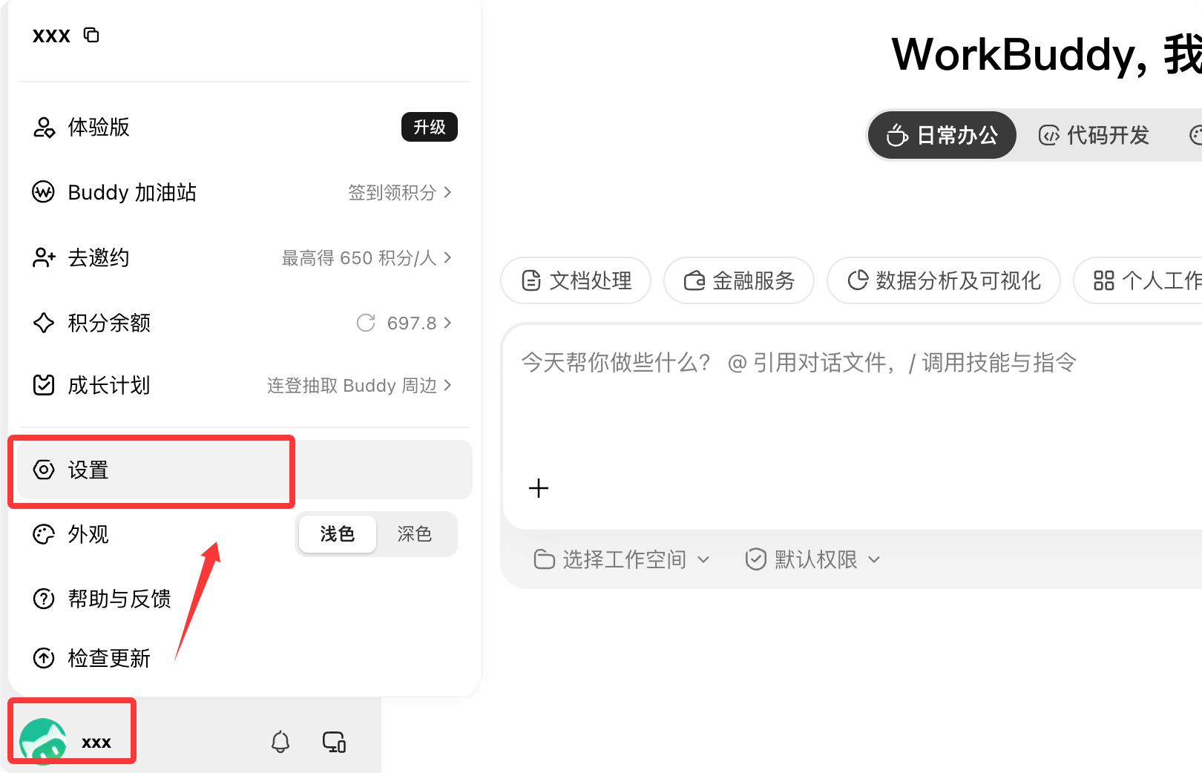Select the 浅色 light appearance option

(338, 534)
